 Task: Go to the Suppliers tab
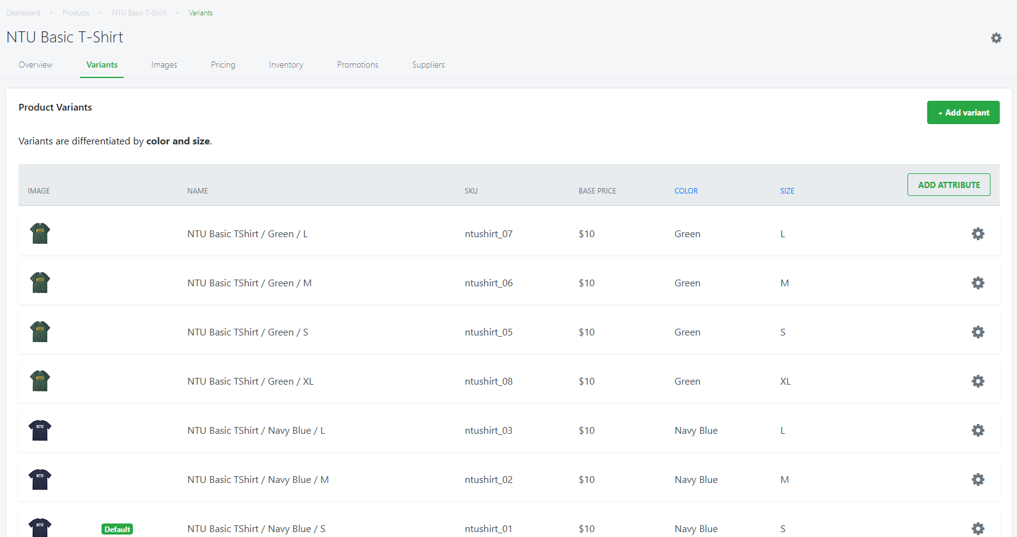428,65
